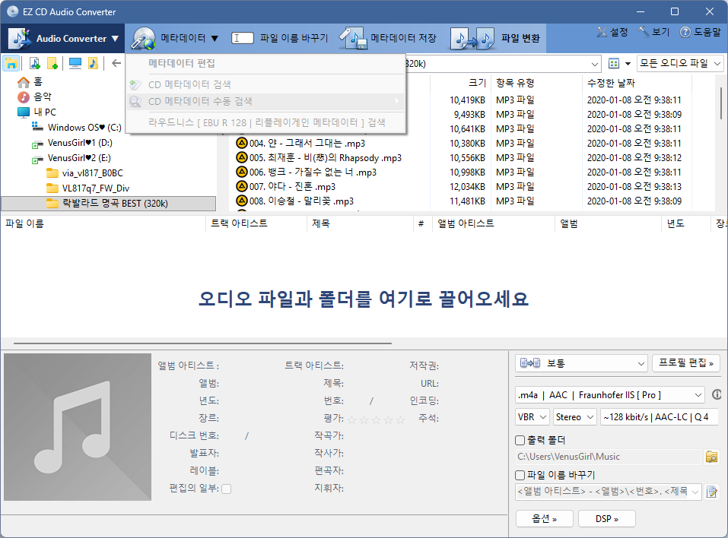Screen dimensions: 728x538
Task: Open the VenusGirl♥2 (E:) drive
Action: 71,158
